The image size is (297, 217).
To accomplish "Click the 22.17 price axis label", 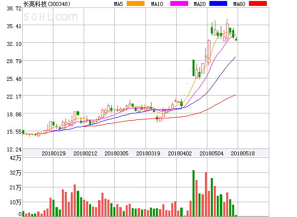I will pyautogui.click(x=14, y=97).
